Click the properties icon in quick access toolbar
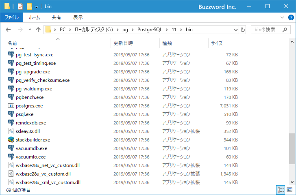The image size is (296, 195). 20,6
